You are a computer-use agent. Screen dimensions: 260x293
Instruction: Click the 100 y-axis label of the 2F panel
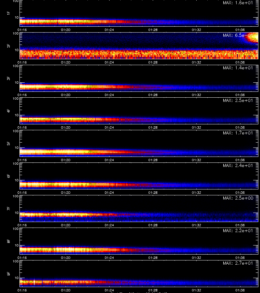pyautogui.click(x=16, y=34)
